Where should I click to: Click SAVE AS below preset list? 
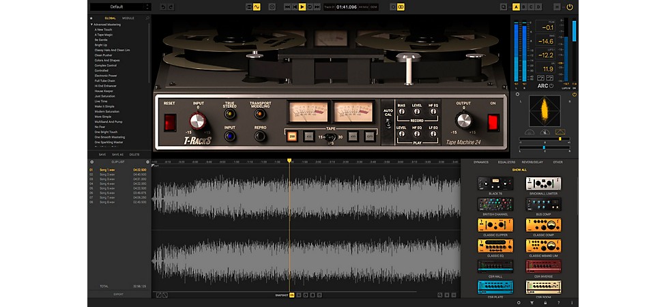click(x=117, y=155)
